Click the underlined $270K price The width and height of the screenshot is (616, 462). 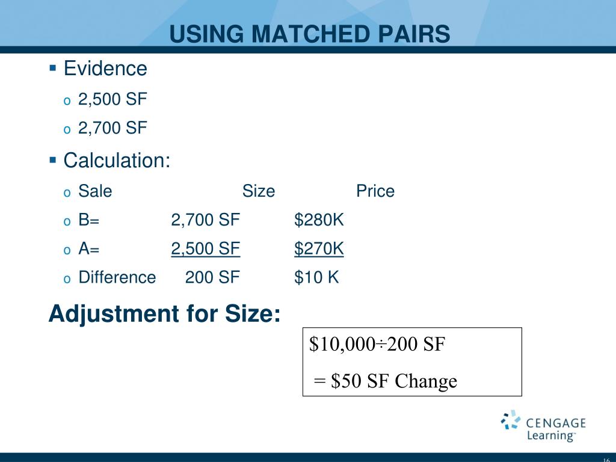pos(319,248)
